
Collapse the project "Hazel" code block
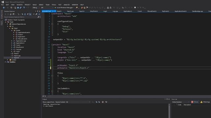point(52,45)
